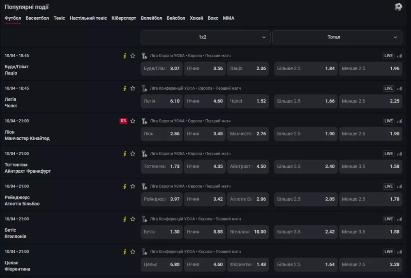Click league trophy icon in Бетіс row
411x278 pixels.
click(144, 219)
